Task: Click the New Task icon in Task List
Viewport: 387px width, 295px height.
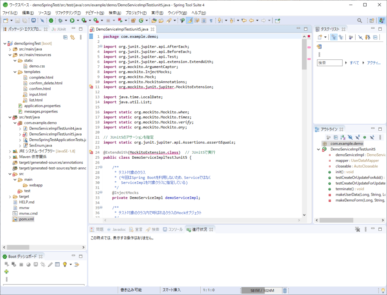Action: [320, 37]
